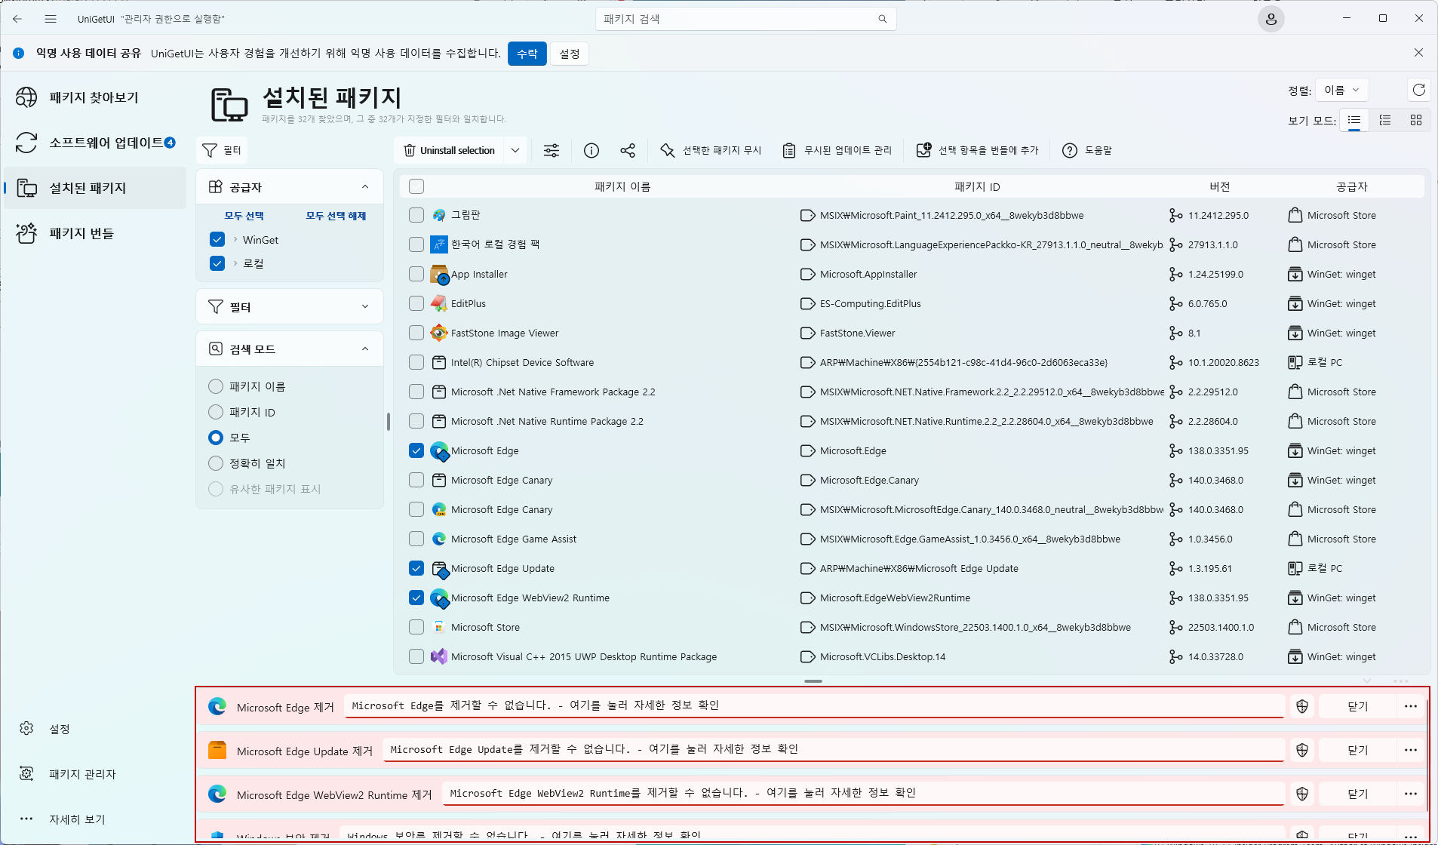Viewport: 1438px width, 845px height.
Task: Click the share package icon
Action: (x=628, y=150)
